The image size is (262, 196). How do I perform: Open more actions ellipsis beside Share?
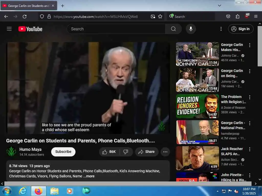tap(165, 152)
